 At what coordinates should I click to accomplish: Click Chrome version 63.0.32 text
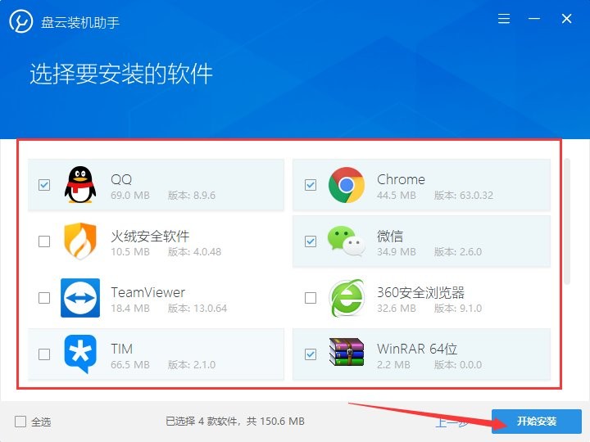(464, 196)
